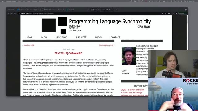Screen dimensions: 198x111
Task: Open the BLOG navigation link
Action: click(x=44, y=37)
